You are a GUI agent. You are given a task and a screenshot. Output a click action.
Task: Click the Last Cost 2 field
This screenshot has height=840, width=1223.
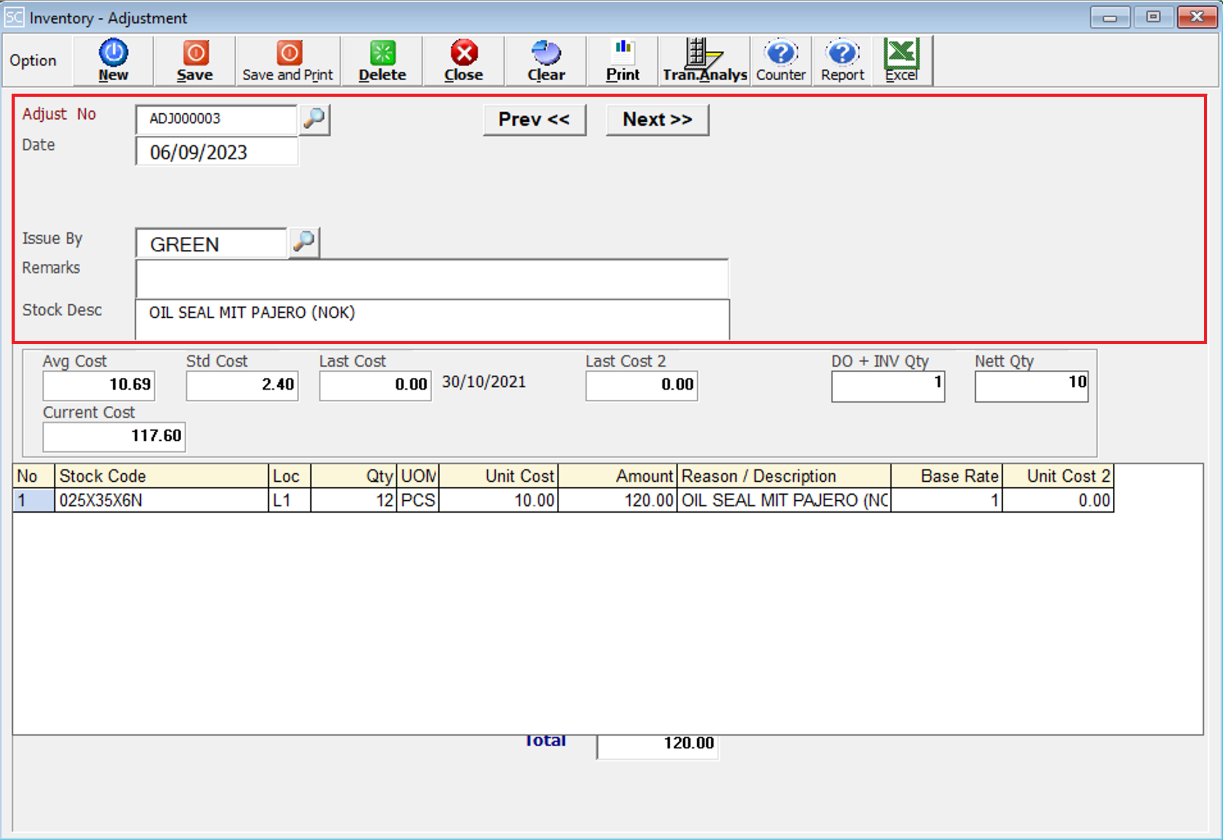[641, 386]
